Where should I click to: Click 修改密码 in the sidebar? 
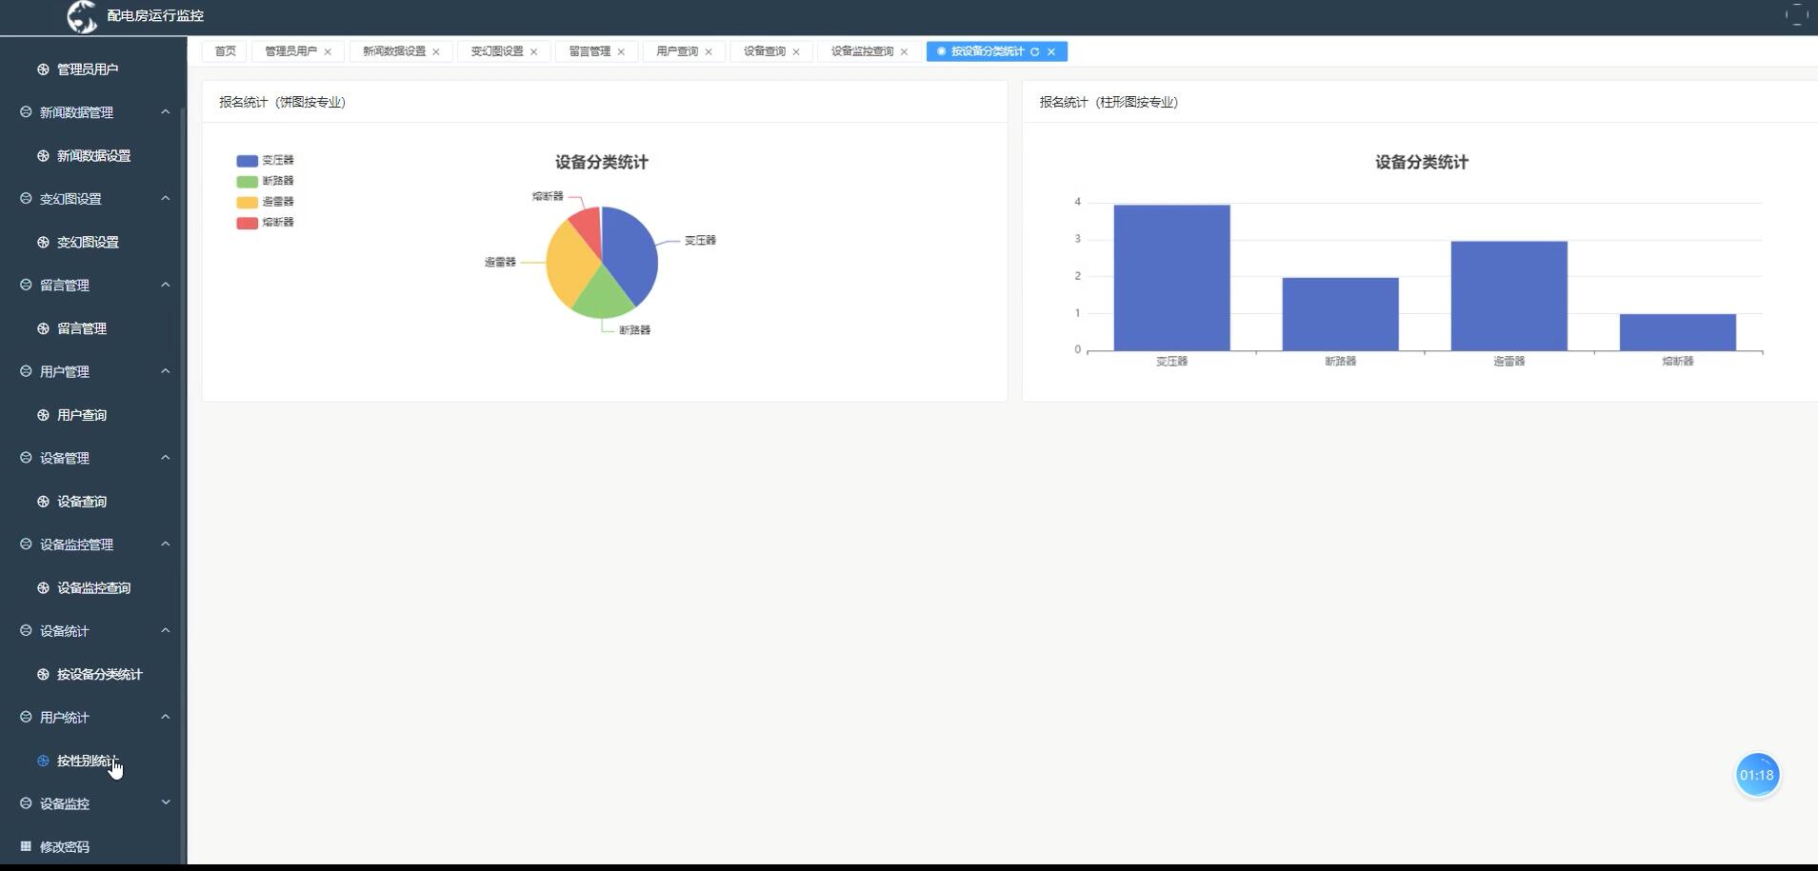[64, 846]
